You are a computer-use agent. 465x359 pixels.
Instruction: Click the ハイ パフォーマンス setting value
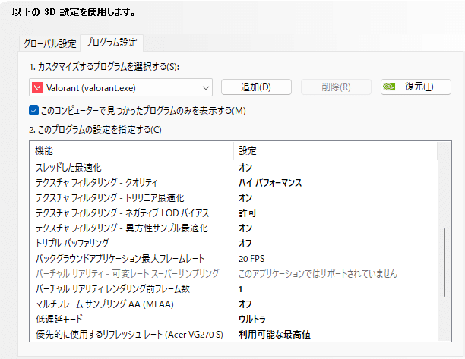270,183
